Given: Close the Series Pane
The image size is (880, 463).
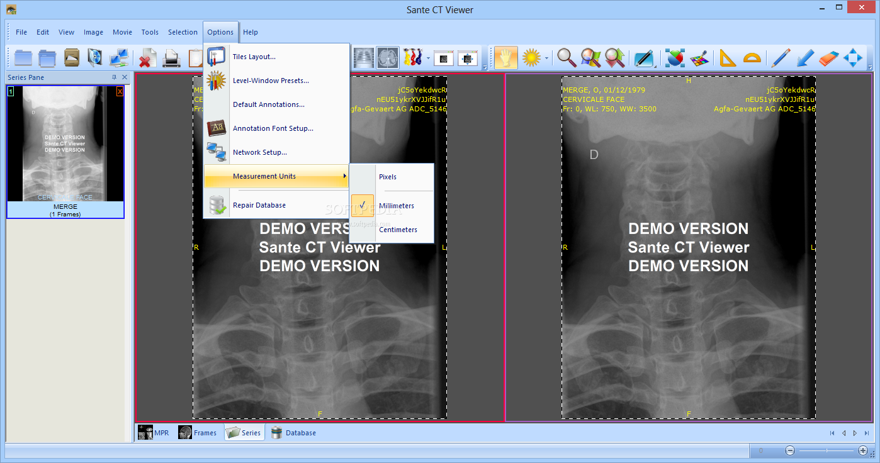Looking at the screenshot, I should click(125, 77).
